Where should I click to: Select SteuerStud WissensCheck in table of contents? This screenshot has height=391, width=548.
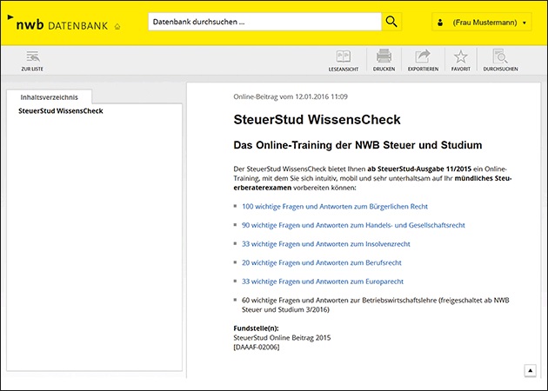coord(61,111)
